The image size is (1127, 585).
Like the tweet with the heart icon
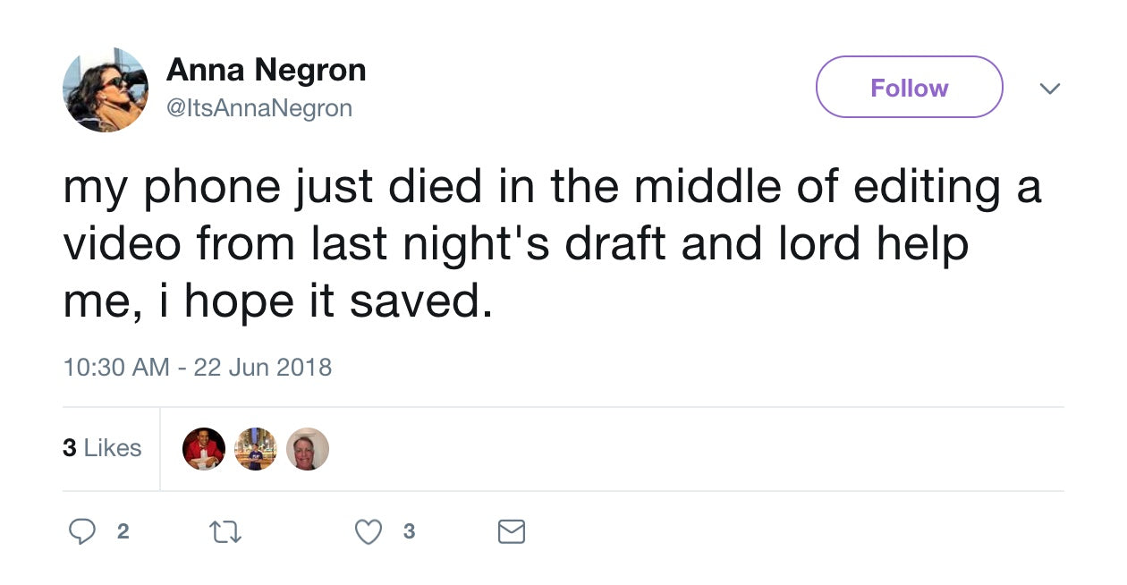[369, 532]
